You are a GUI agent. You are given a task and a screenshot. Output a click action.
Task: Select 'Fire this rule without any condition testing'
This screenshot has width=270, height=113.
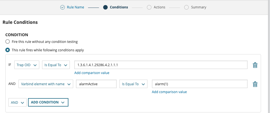(x=8, y=42)
